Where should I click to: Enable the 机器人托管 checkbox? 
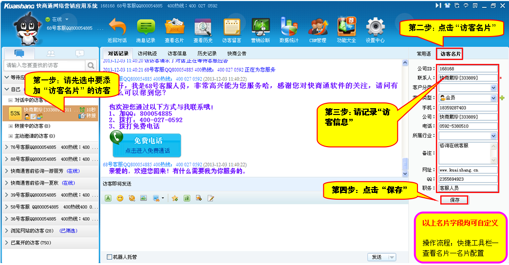pos(109,257)
